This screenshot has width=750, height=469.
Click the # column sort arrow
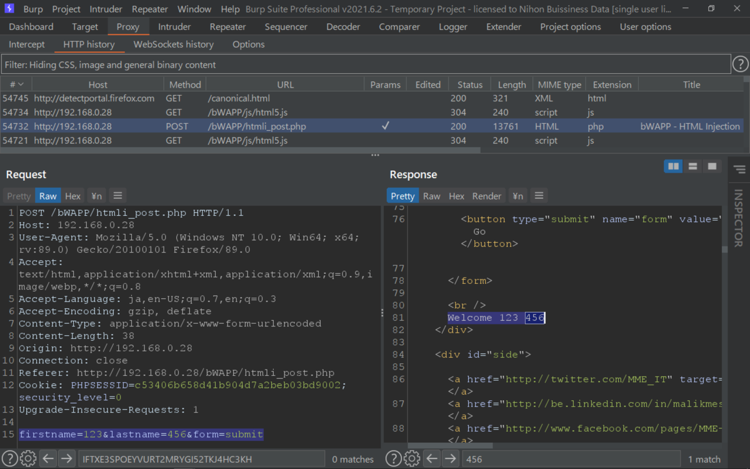pos(21,84)
